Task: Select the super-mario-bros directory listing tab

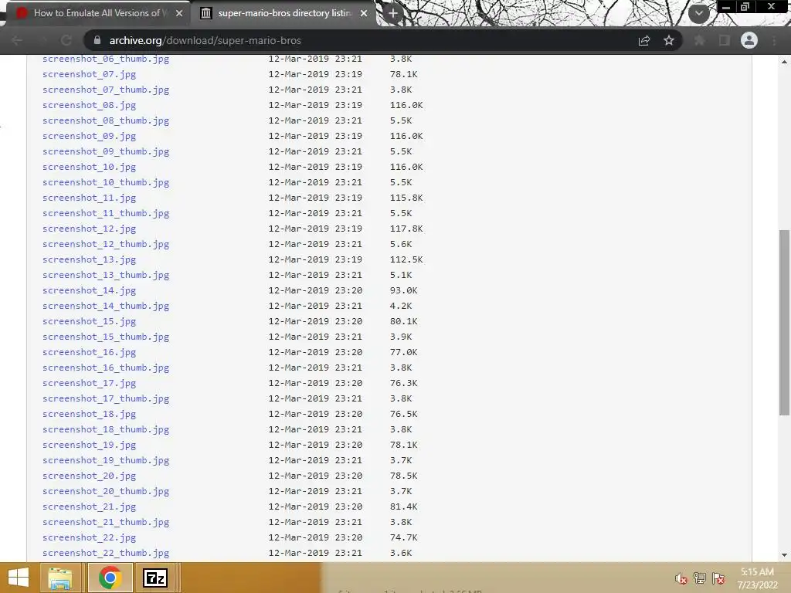Action: 284,13
